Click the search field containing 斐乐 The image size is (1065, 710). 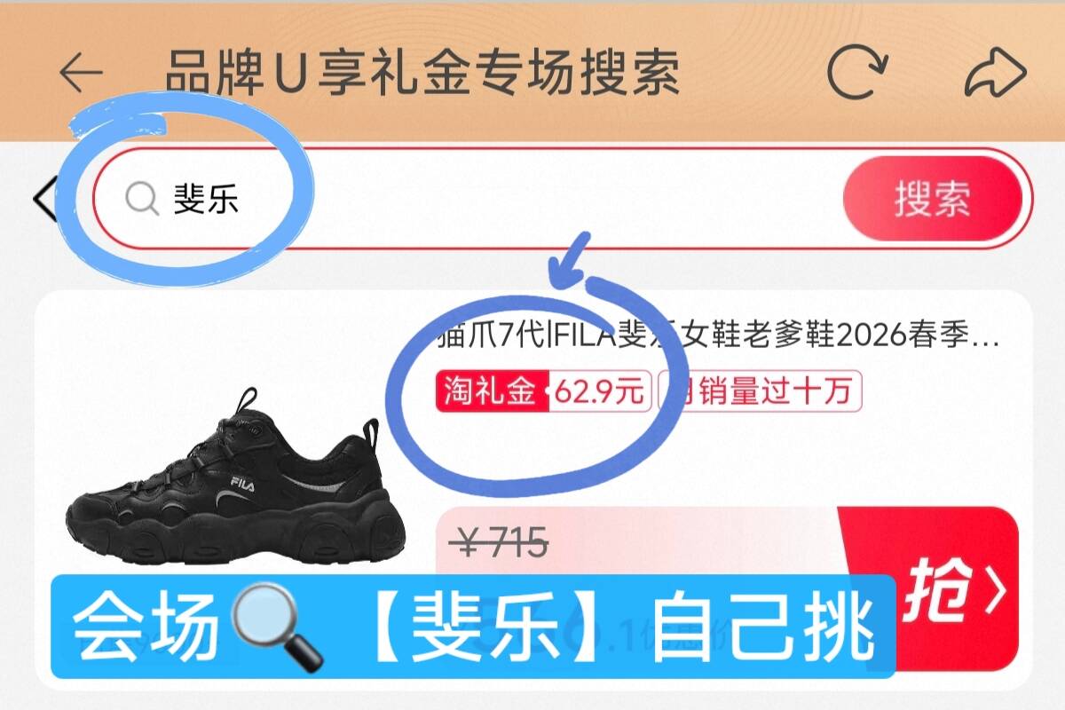[x=563, y=200]
